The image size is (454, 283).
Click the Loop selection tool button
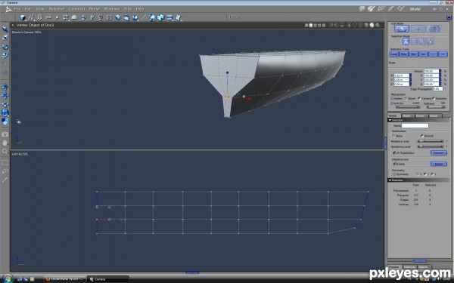tap(394, 54)
